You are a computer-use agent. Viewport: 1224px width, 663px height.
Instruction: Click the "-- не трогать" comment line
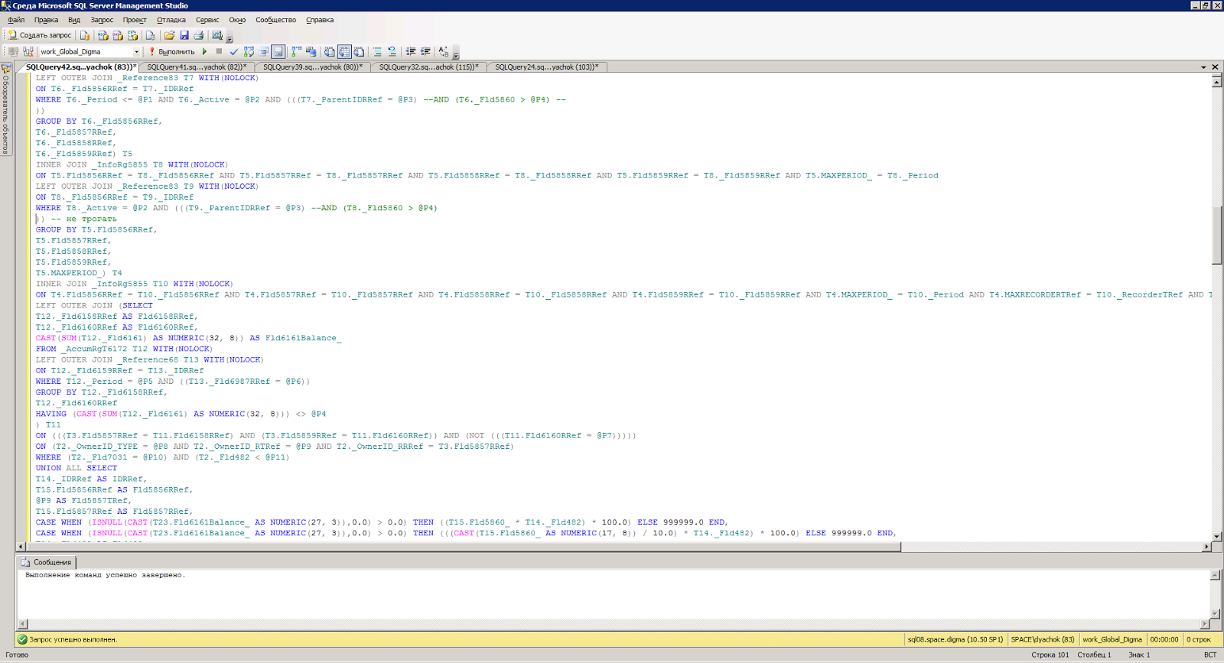[84, 219]
